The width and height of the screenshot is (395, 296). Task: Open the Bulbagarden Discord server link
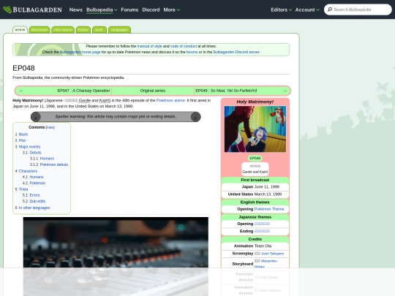pyautogui.click(x=236, y=52)
